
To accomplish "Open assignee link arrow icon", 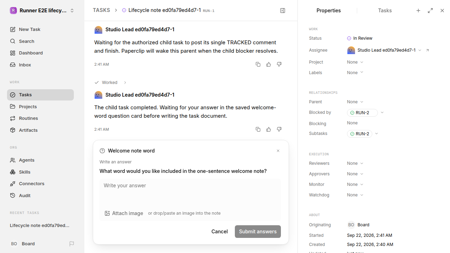I will tap(427, 50).
